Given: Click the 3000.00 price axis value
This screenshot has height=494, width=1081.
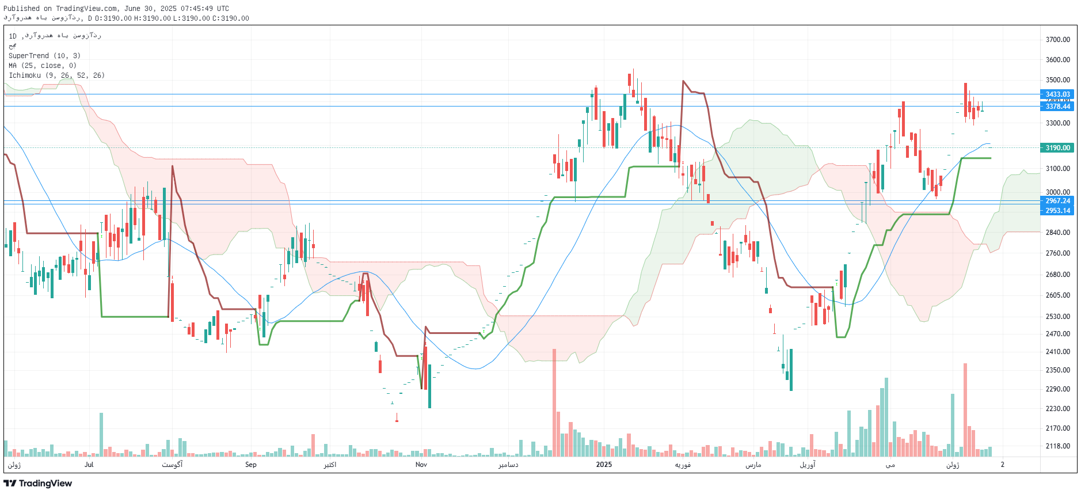Looking at the screenshot, I should pyautogui.click(x=1058, y=192).
